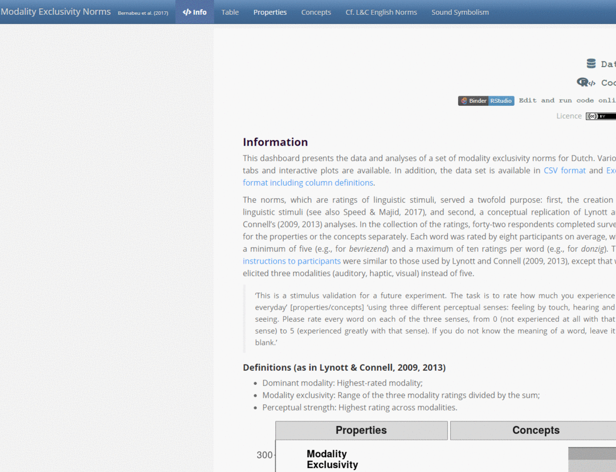616x472 pixels.
Task: Select the Sound Symbolism tab
Action: [460, 12]
